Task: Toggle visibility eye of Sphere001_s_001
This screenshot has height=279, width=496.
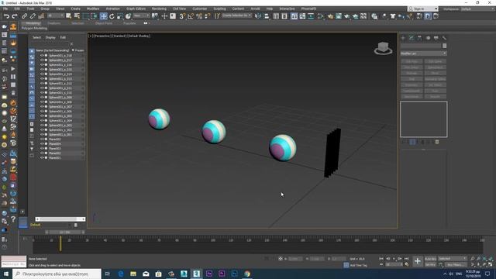Action: [41, 134]
